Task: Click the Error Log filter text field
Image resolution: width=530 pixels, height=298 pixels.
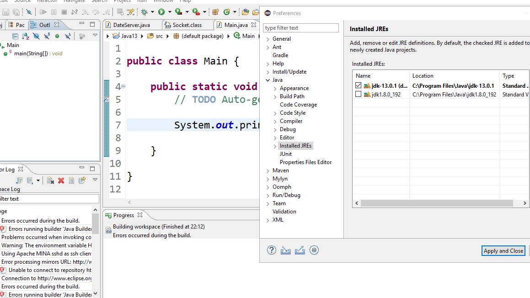Action: point(49,199)
